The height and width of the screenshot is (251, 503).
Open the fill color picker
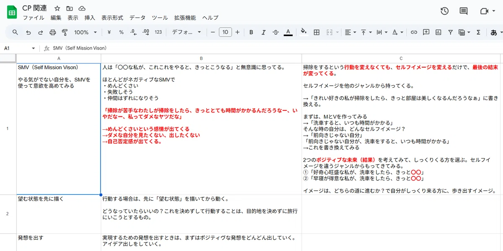coord(304,32)
